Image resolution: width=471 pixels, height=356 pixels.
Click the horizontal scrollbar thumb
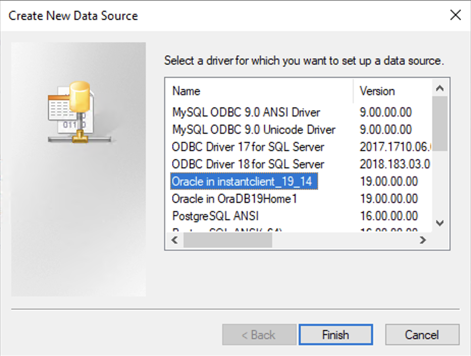[228, 240]
